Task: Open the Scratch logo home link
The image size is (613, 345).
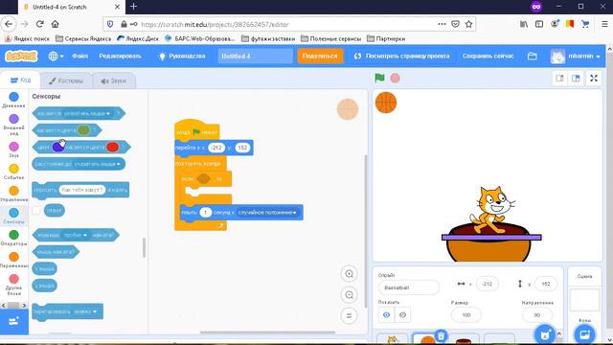Action: point(21,56)
